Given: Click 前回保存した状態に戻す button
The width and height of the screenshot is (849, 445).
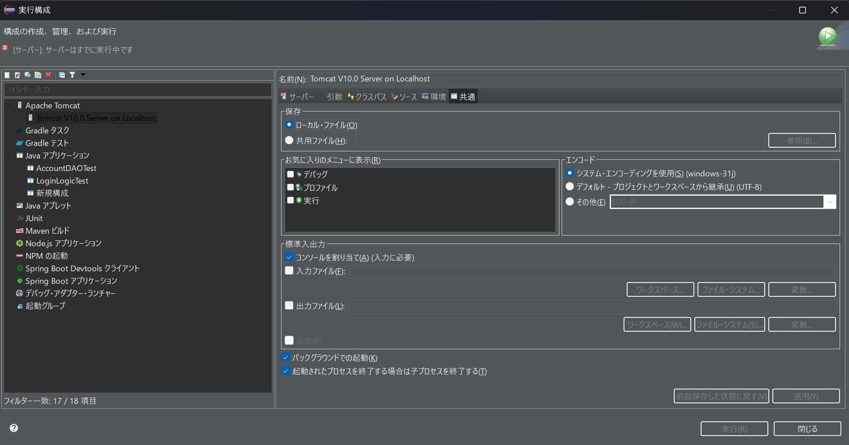Looking at the screenshot, I should 721,396.
